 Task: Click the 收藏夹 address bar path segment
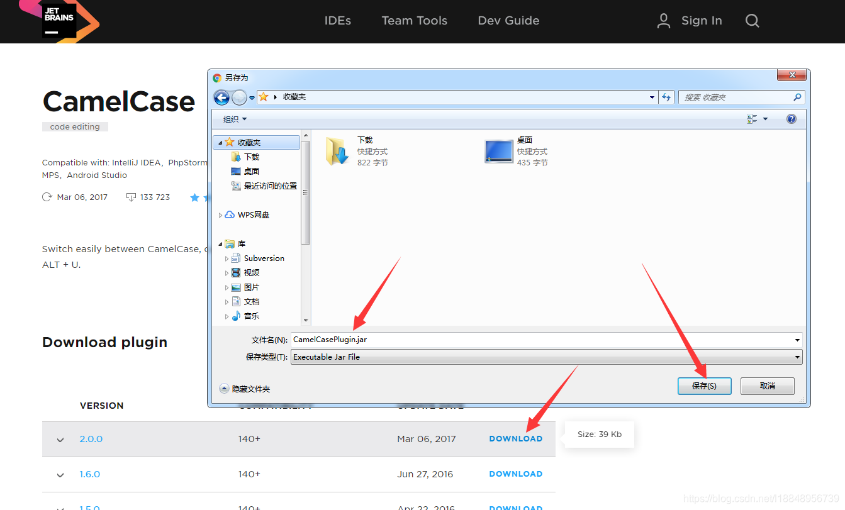pos(294,97)
